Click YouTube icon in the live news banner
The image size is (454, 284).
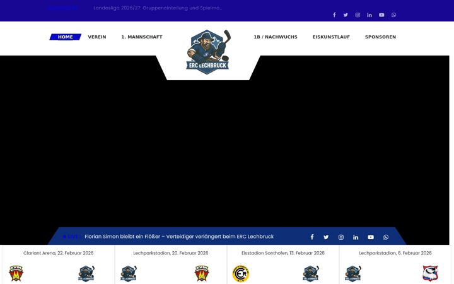tap(371, 237)
